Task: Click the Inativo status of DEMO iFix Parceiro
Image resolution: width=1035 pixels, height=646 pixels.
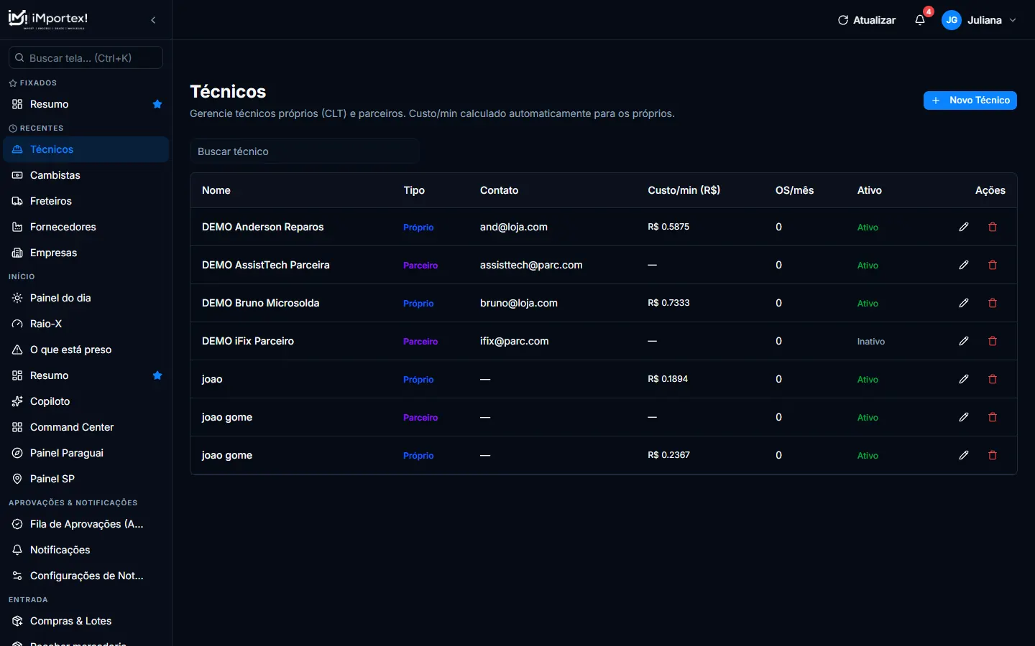Action: [x=870, y=342]
